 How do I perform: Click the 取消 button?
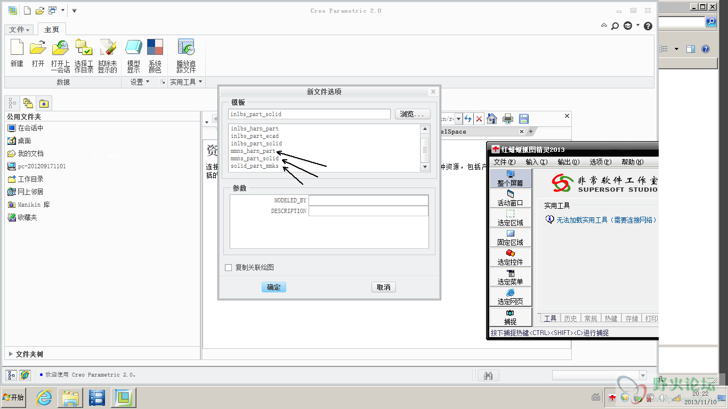pyautogui.click(x=384, y=287)
